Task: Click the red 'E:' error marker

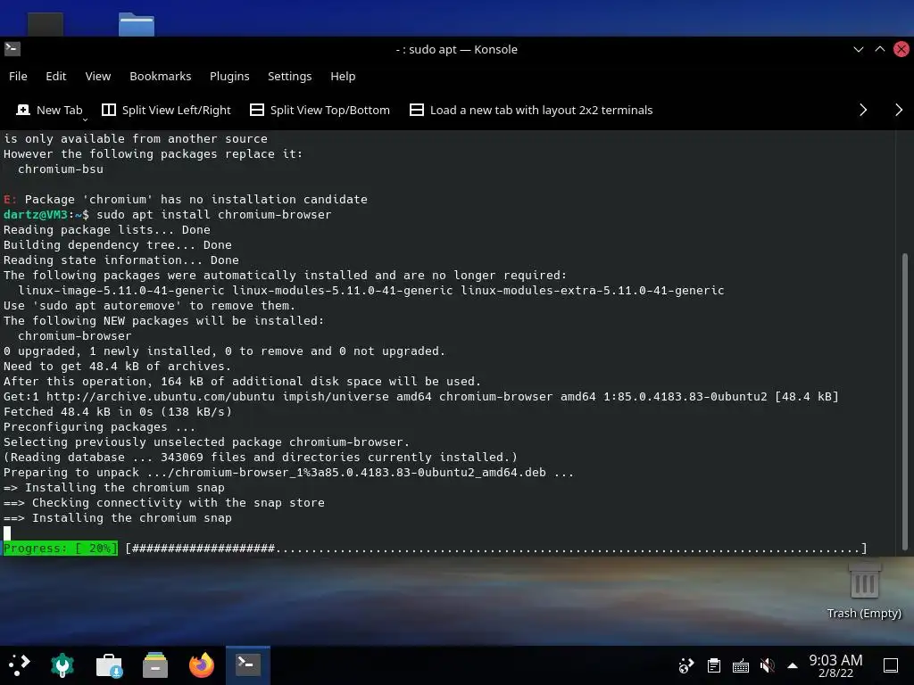Action: coord(11,199)
